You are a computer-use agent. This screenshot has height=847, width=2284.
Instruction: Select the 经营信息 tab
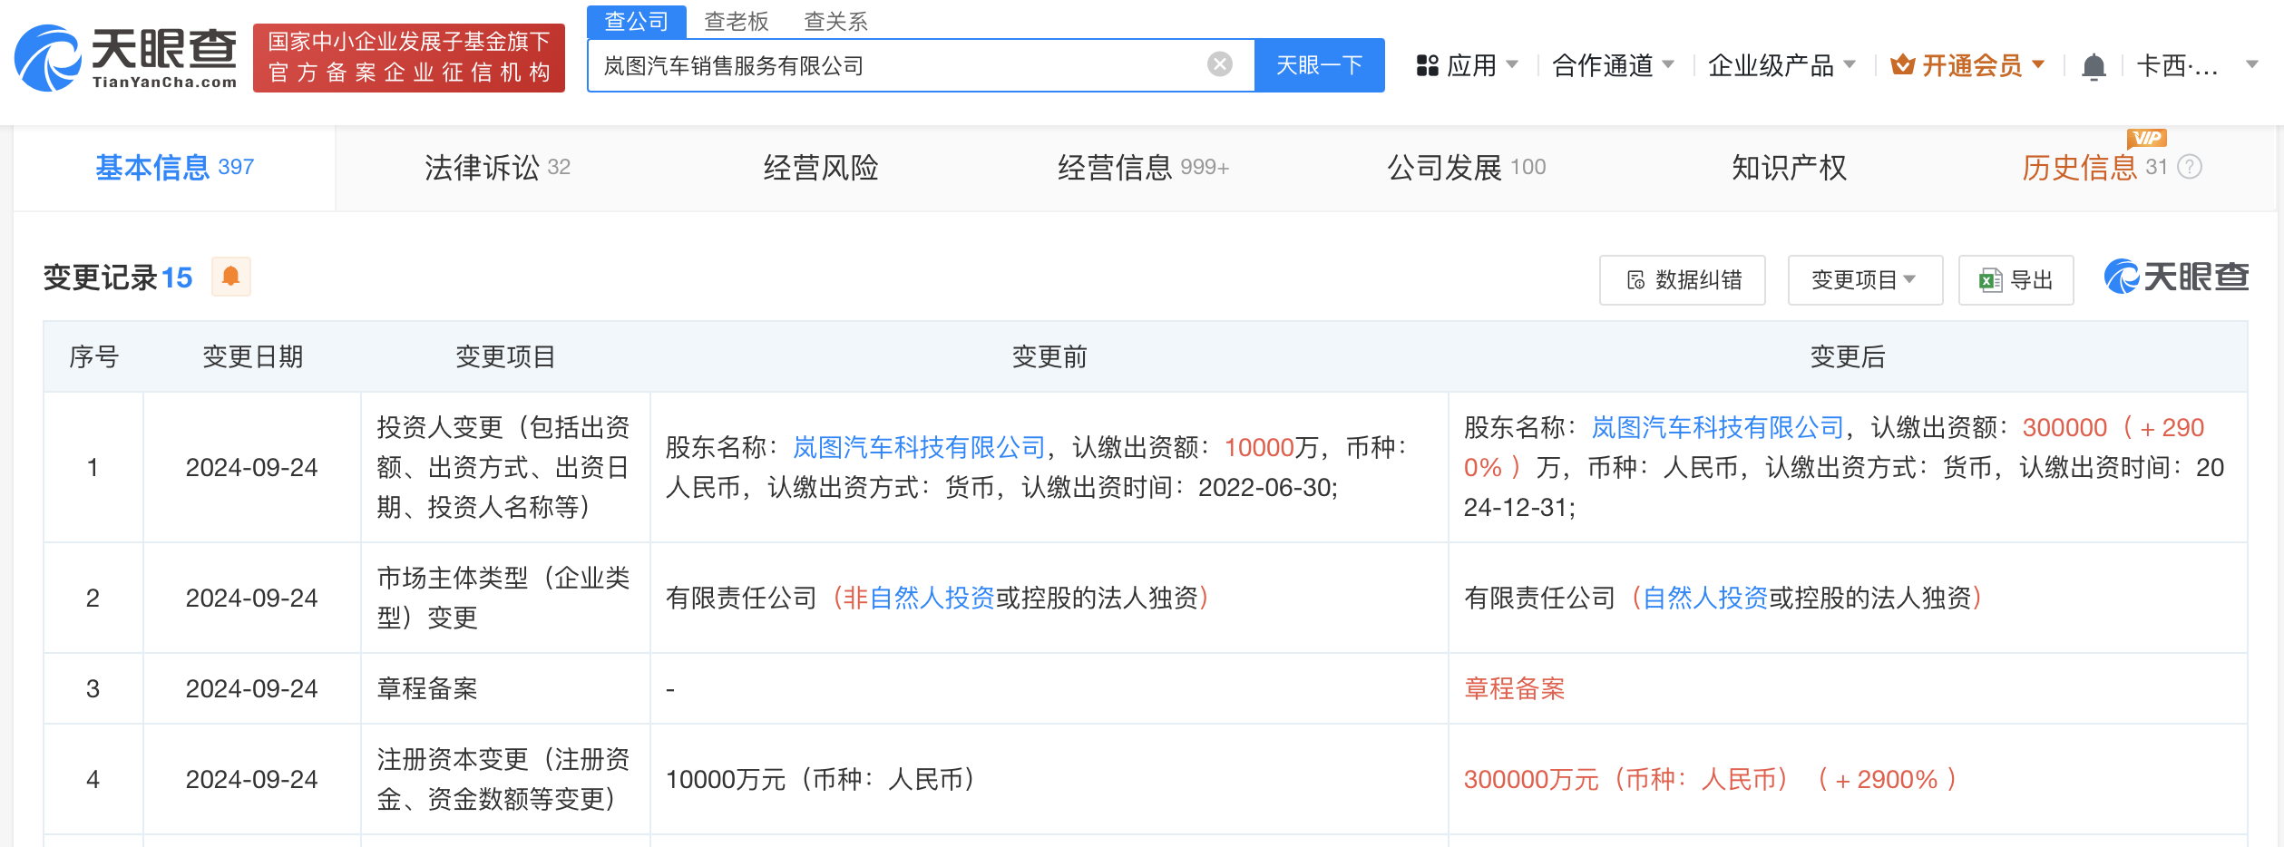pos(1143,167)
